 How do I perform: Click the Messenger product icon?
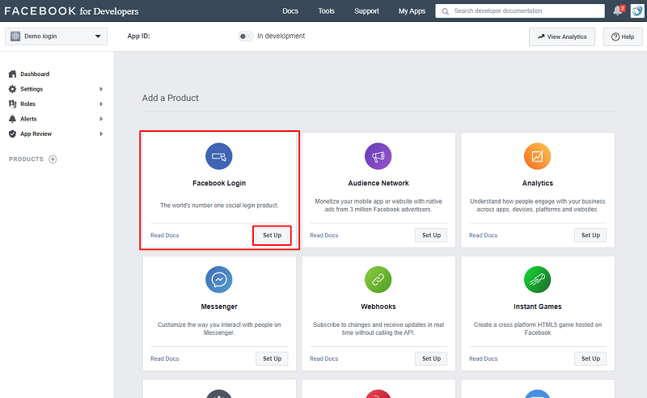(x=219, y=280)
